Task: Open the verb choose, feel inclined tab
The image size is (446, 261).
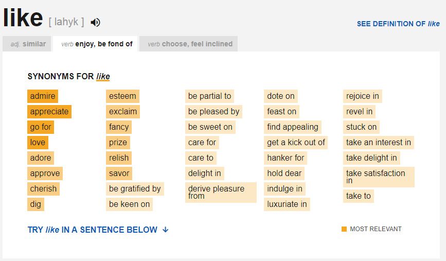Action: pyautogui.click(x=189, y=44)
